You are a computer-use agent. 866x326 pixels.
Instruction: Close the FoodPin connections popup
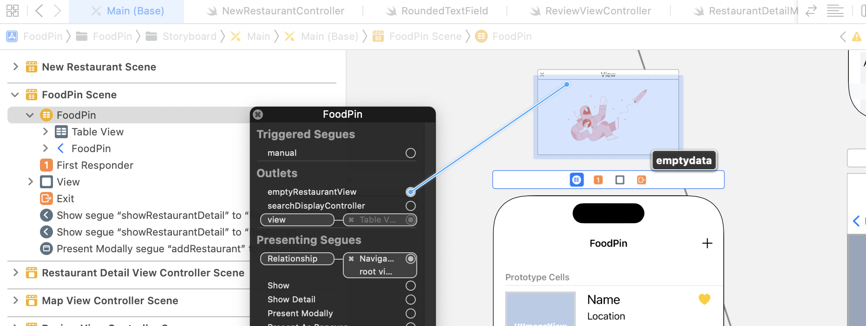click(x=258, y=115)
